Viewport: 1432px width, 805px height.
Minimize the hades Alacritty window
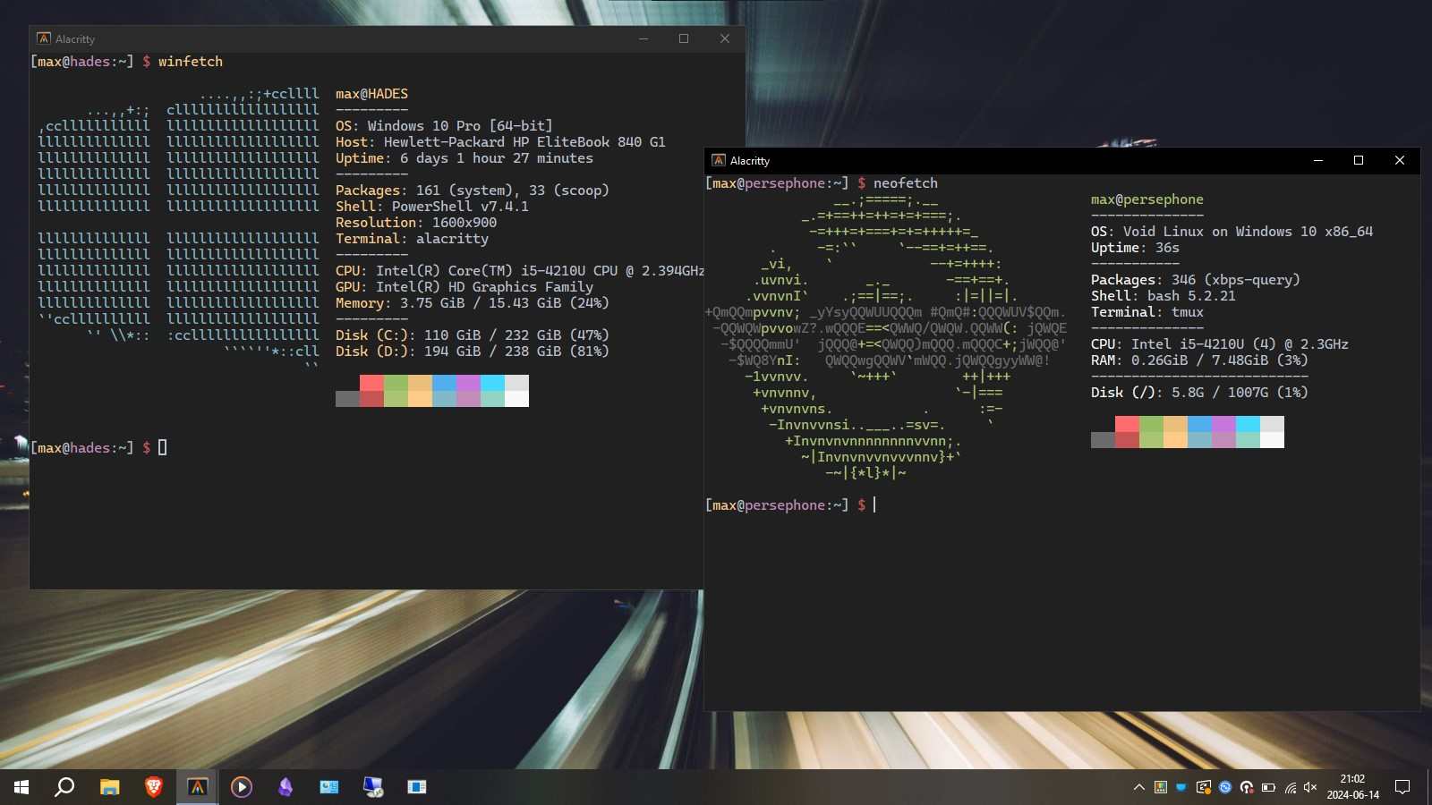click(643, 38)
